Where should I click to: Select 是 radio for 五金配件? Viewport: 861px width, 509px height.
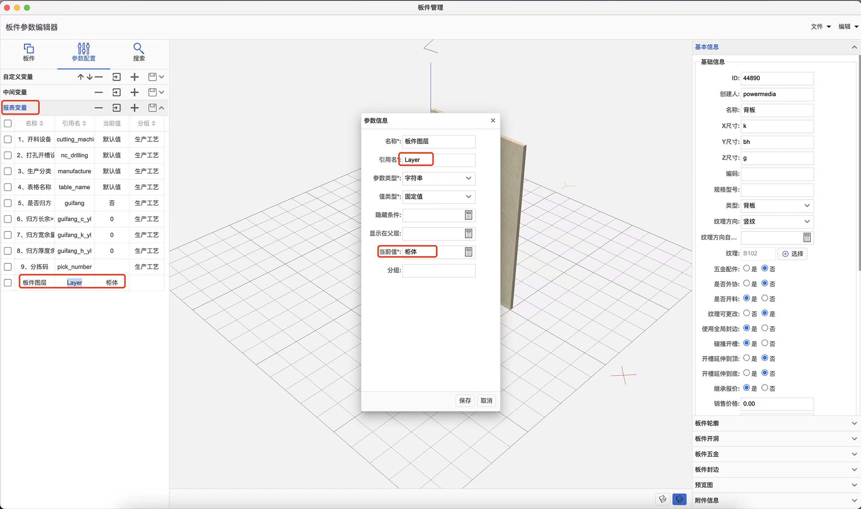(747, 269)
